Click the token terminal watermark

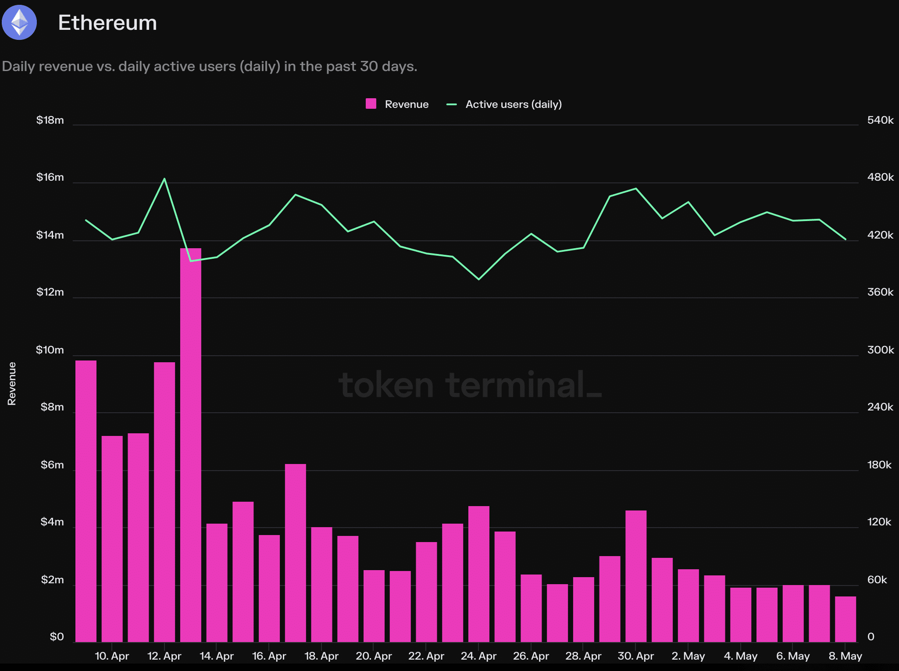coord(469,385)
